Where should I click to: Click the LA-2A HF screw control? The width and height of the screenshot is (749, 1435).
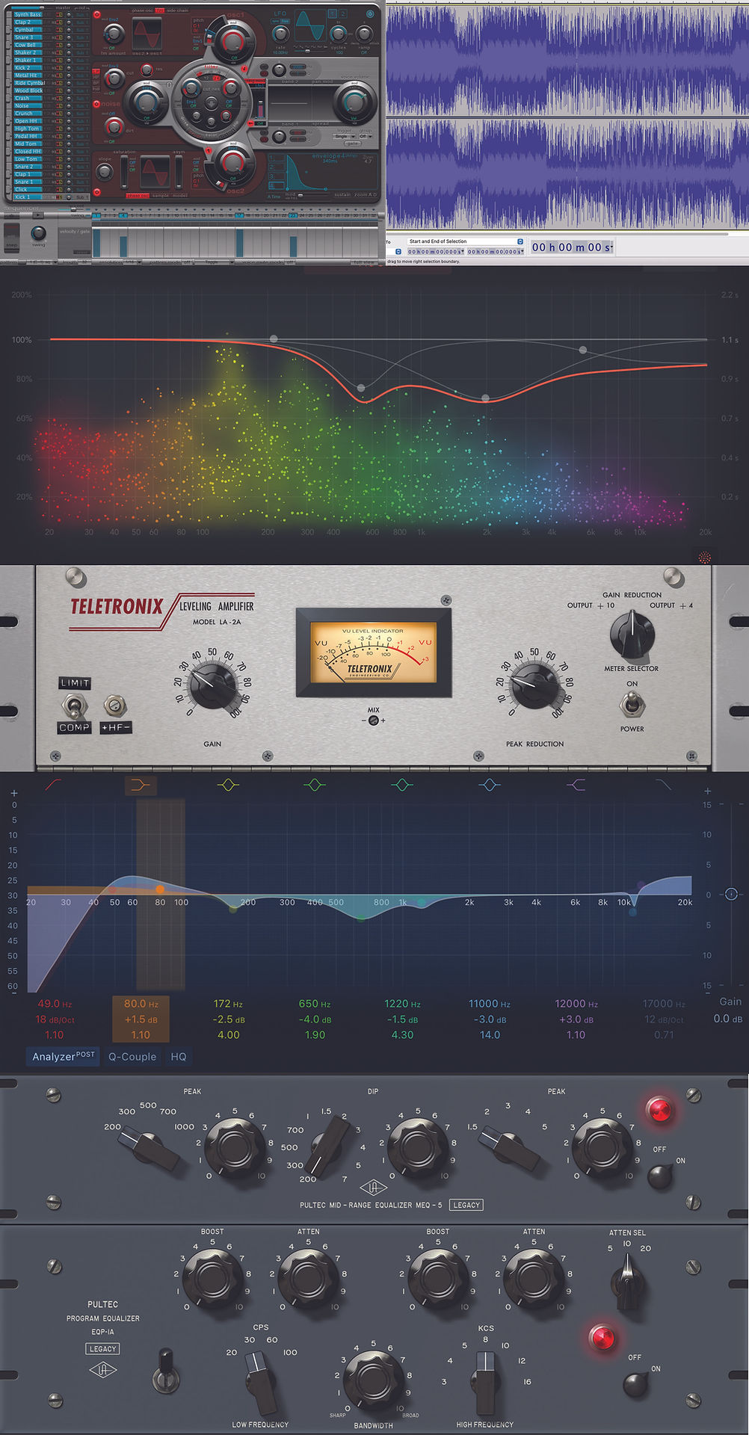[114, 704]
